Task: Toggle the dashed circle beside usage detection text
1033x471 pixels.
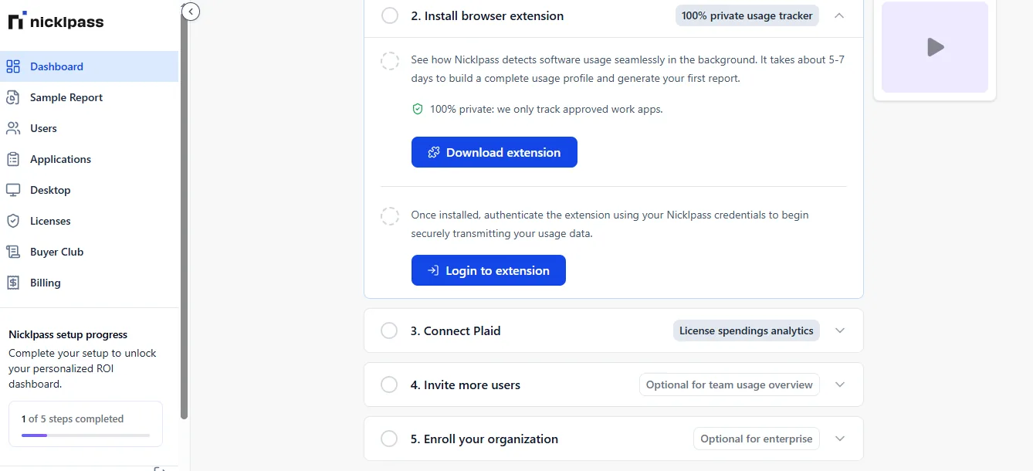Action: pyautogui.click(x=390, y=61)
